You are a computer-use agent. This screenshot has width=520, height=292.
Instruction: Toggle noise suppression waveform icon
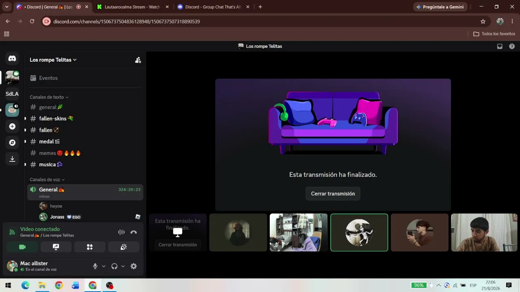121,232
